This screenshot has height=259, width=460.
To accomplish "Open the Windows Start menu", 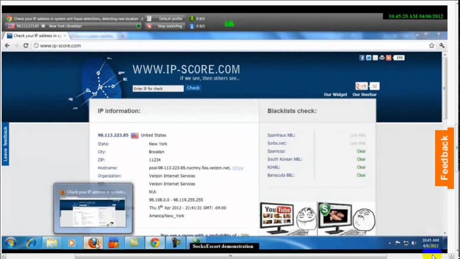I will 10,243.
